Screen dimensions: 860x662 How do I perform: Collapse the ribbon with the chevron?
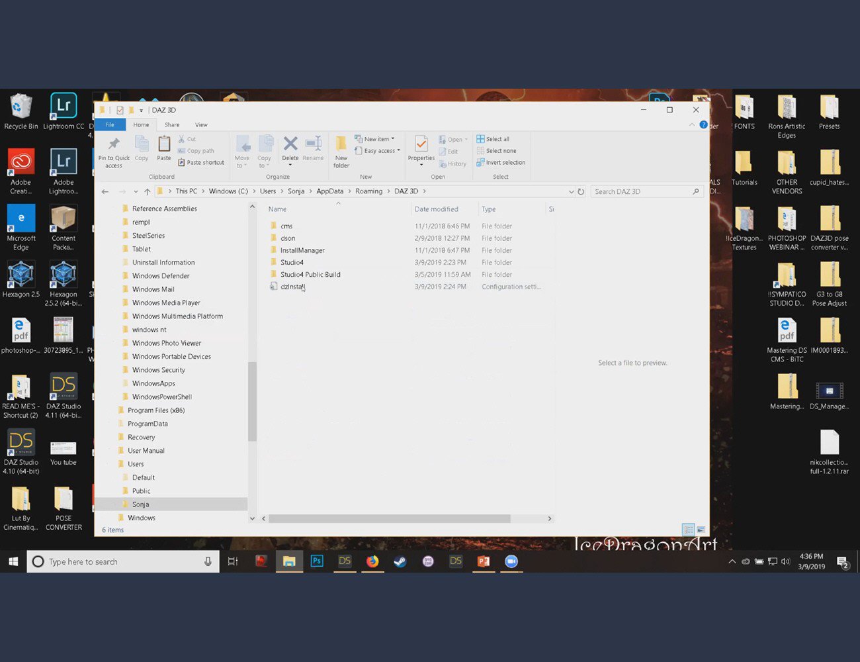pos(693,124)
